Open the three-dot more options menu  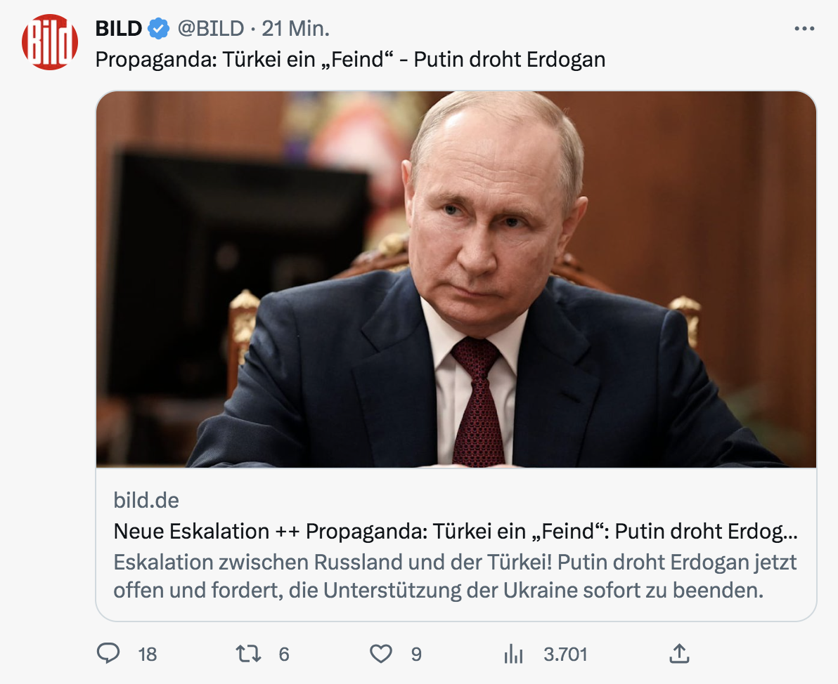coord(804,29)
